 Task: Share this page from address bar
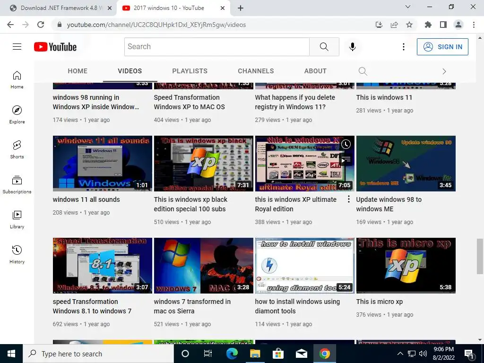(394, 25)
